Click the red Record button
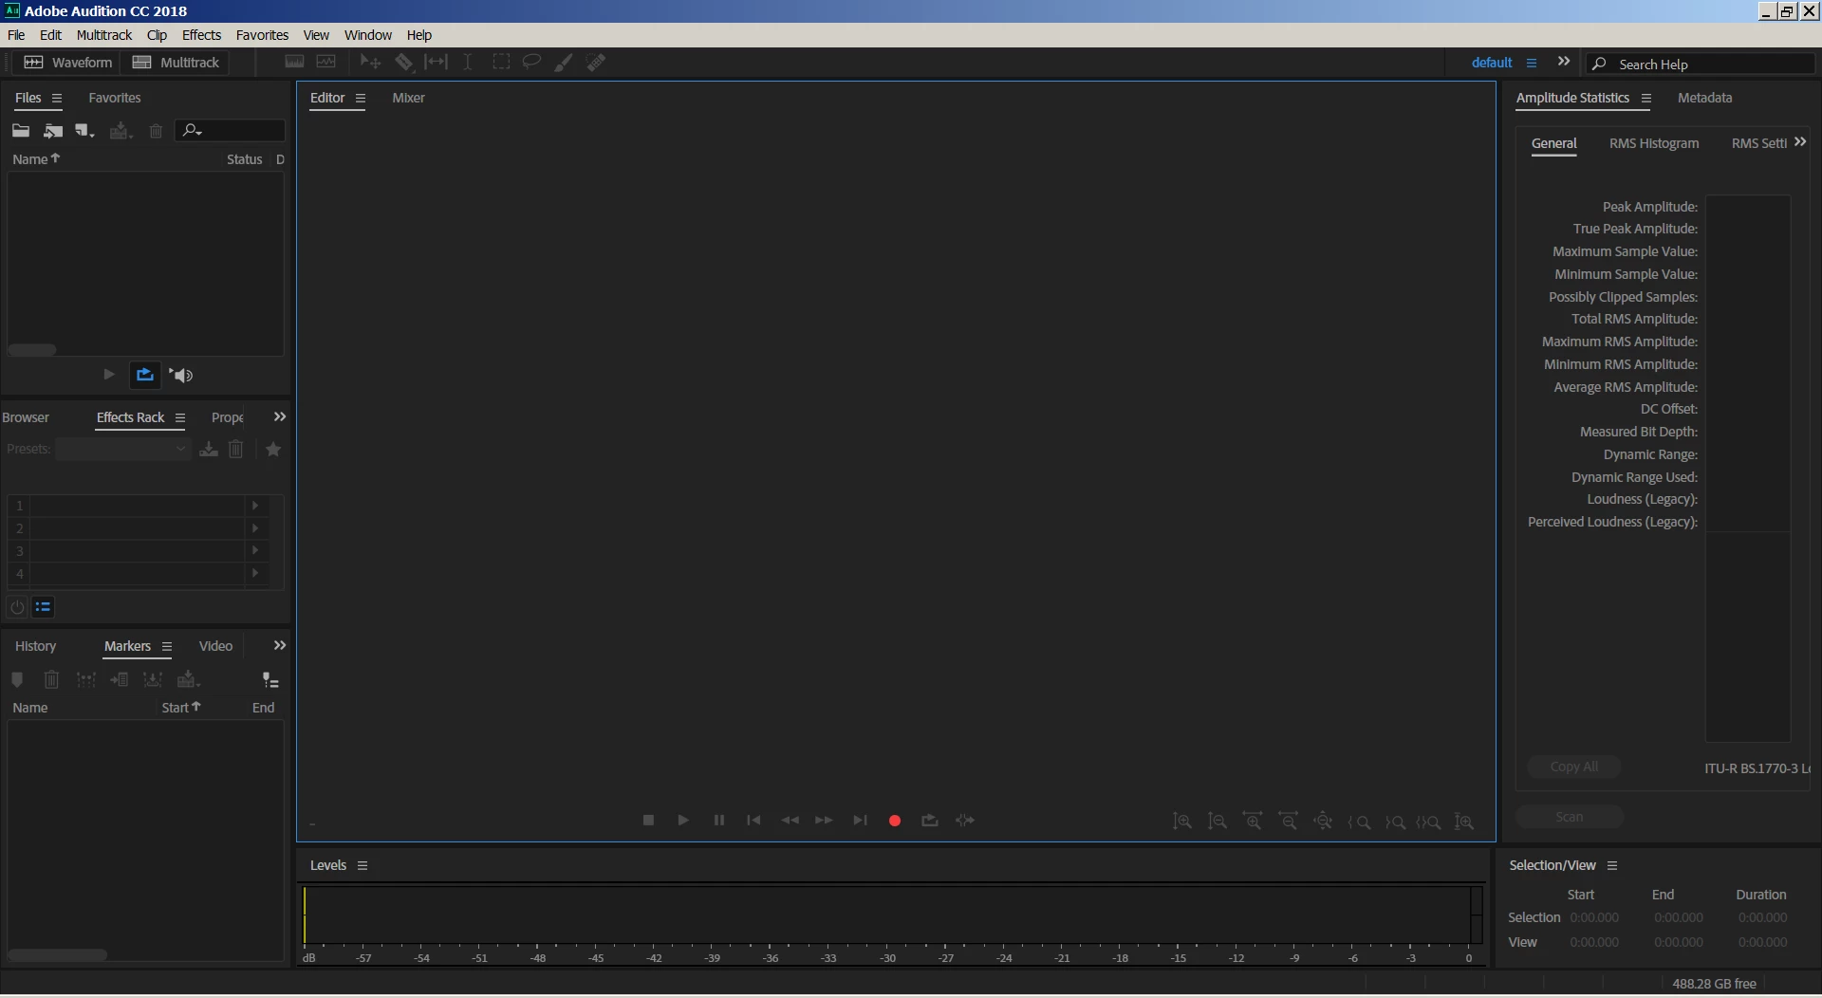 pyautogui.click(x=895, y=821)
